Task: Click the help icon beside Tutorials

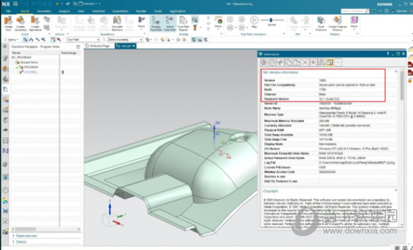Action: pos(386,11)
